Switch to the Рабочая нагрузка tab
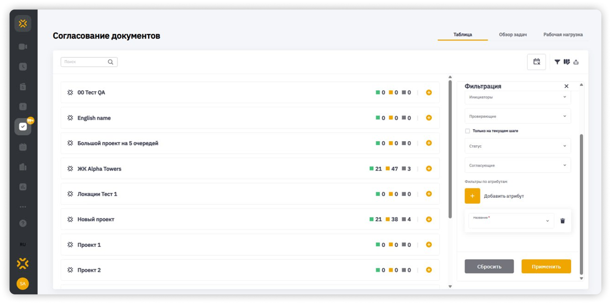This screenshot has width=611, height=304. click(x=562, y=35)
